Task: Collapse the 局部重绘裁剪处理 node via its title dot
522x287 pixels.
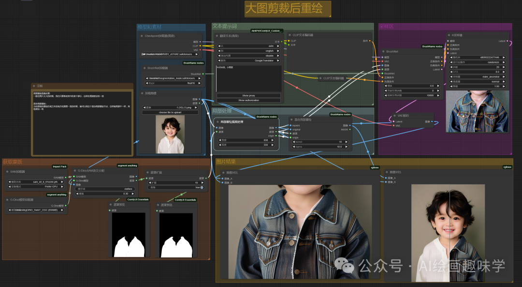Action: pos(217,121)
